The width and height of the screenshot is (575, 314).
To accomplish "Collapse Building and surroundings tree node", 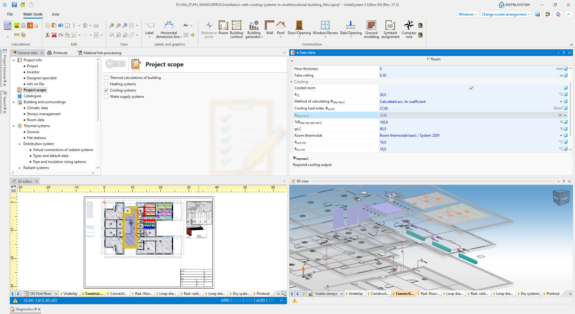I will pos(14,102).
